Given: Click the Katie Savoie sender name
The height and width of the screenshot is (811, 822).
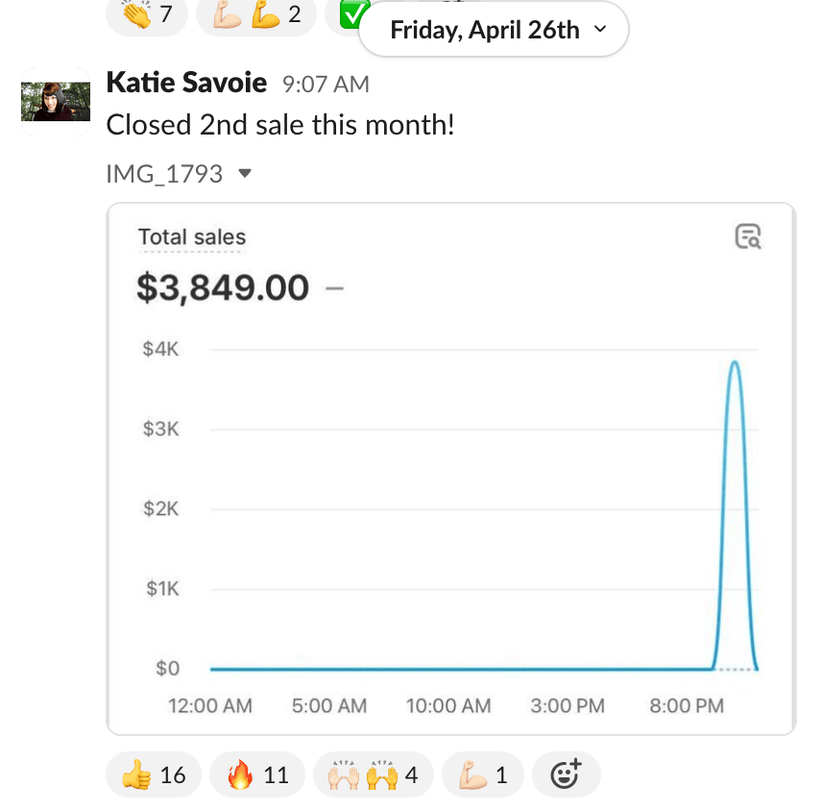Looking at the screenshot, I should 186,83.
